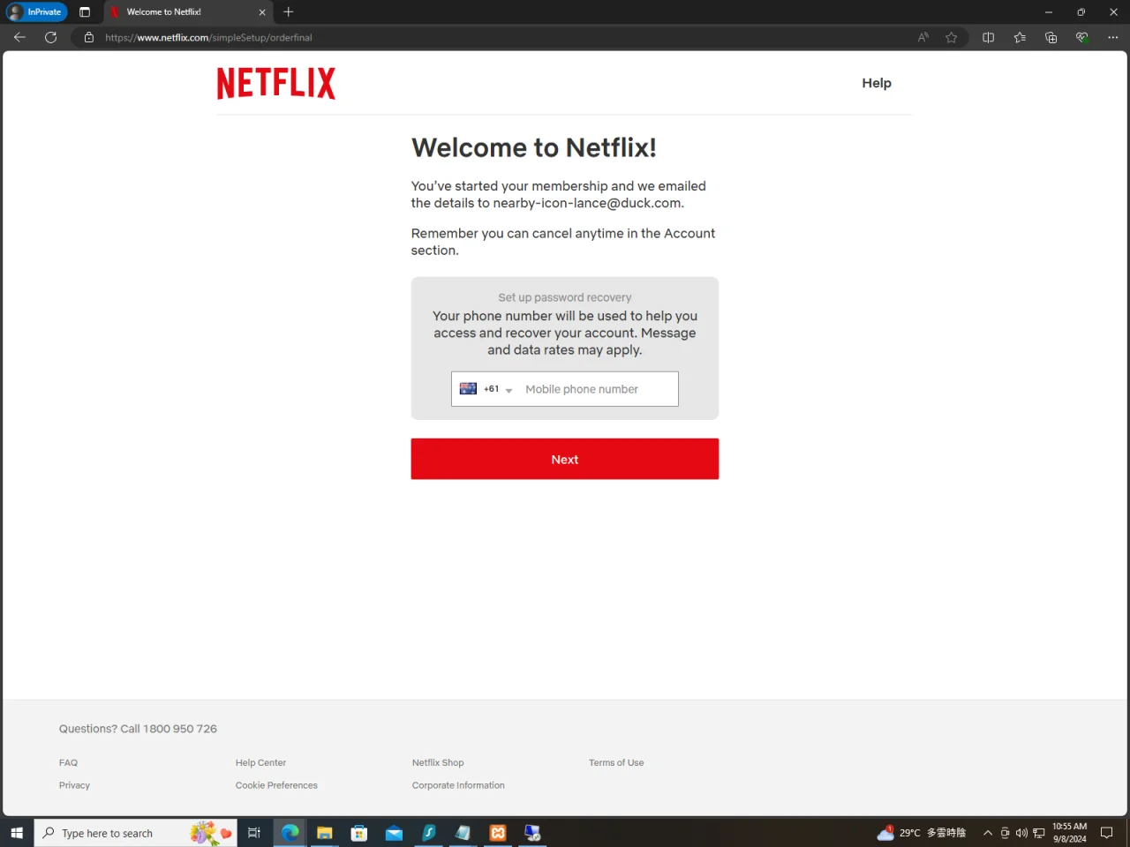Open Browser essentials heart icon
Screen dimensions: 1130x847
click(1081, 37)
